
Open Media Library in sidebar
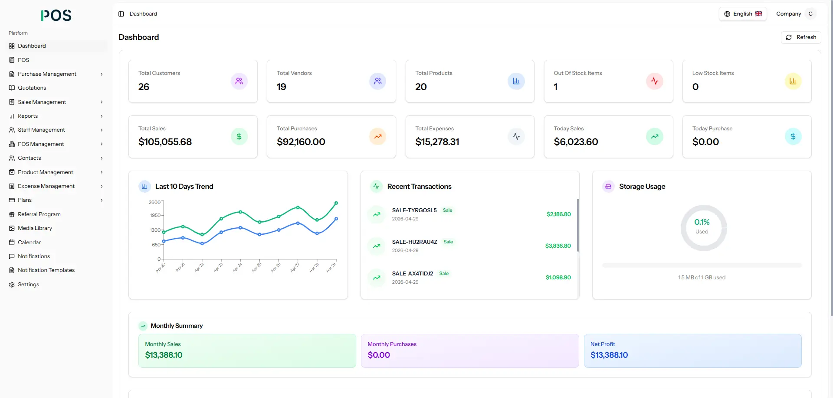pos(56,228)
